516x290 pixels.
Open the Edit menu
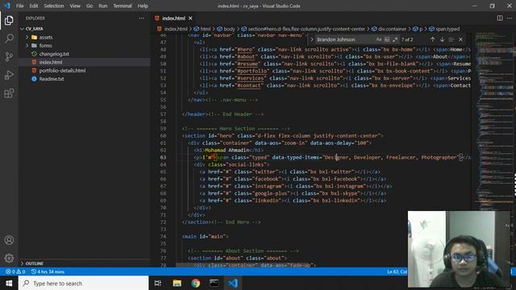tap(34, 6)
